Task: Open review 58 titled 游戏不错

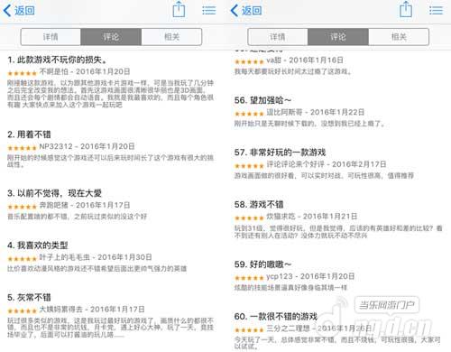Action: point(259,205)
